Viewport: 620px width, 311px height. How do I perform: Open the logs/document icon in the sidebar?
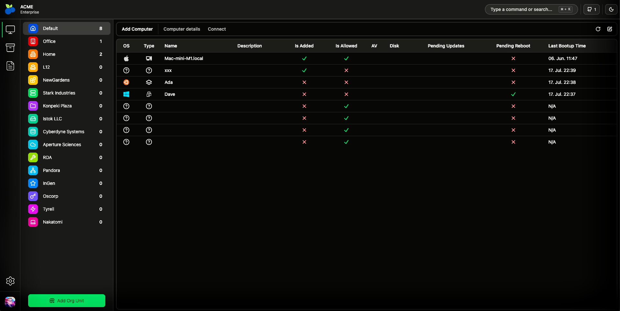coord(10,66)
